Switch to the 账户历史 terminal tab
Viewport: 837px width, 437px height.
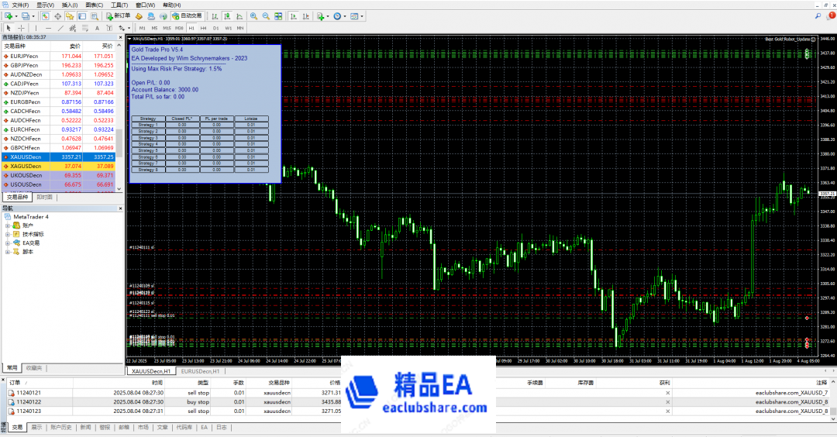(x=61, y=428)
